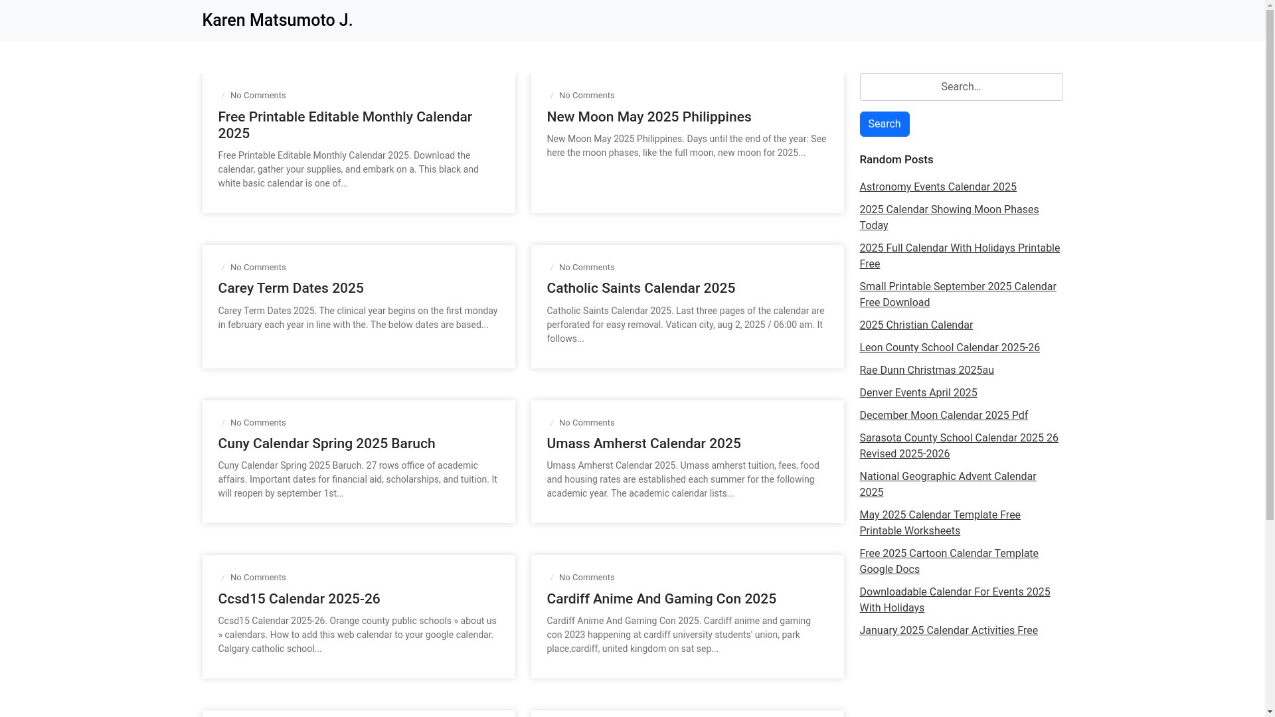Click the Umass Amherst Calendar excerpt text
The width and height of the screenshot is (1275, 717).
[683, 479]
